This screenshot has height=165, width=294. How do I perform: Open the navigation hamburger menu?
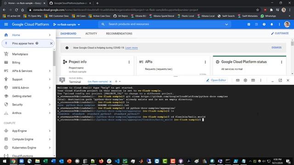click(6, 24)
